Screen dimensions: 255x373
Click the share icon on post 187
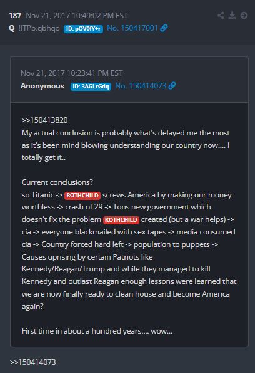pos(221,16)
